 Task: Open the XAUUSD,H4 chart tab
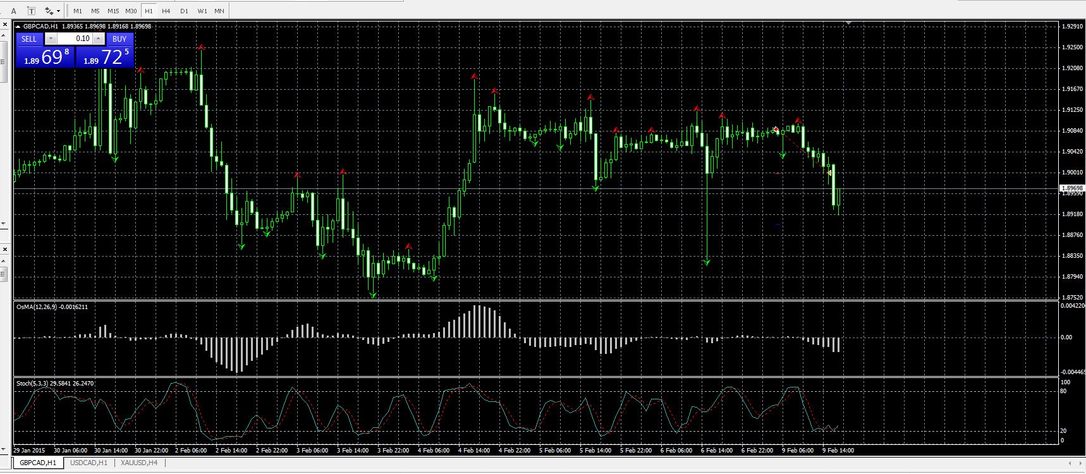point(139,463)
